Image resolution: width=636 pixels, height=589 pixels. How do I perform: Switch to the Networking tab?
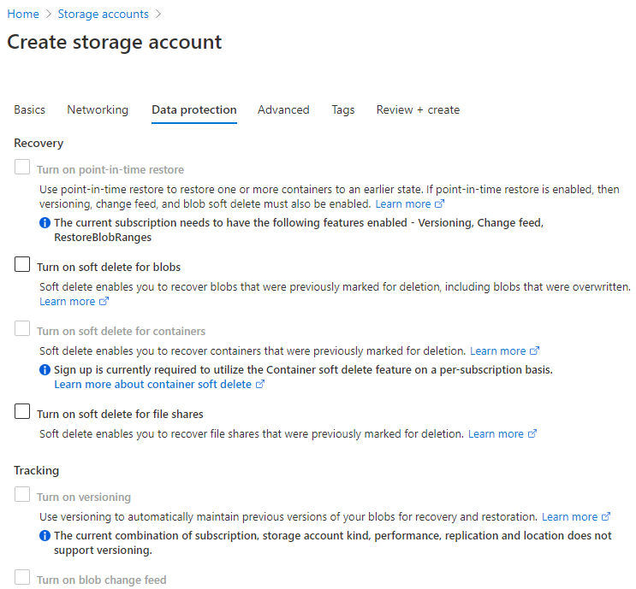pyautogui.click(x=98, y=109)
